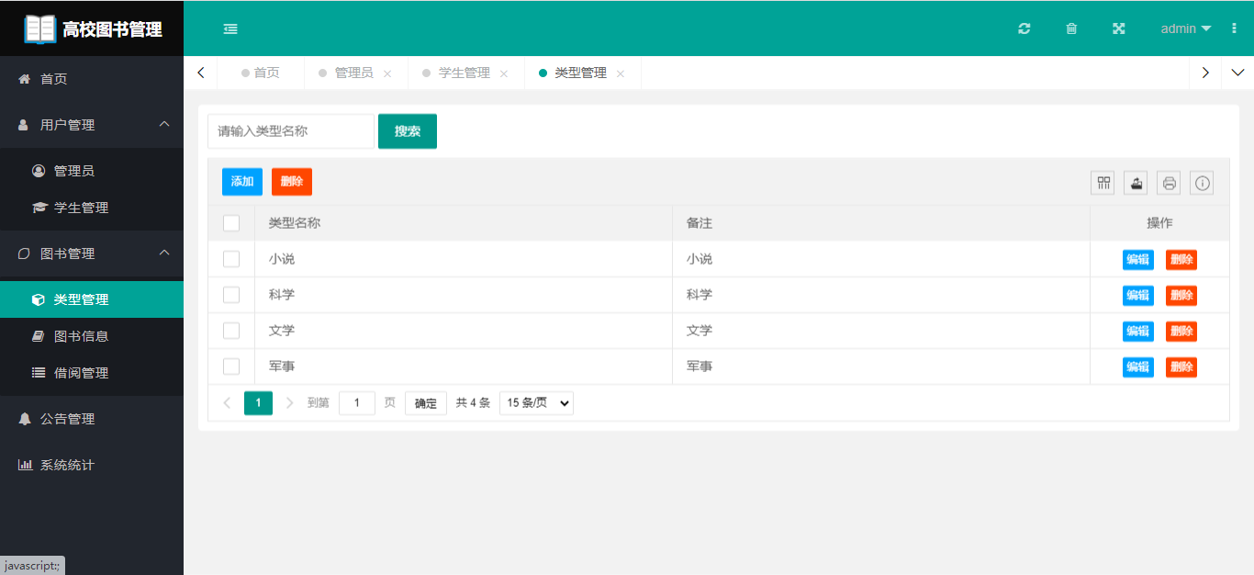Click the toolbar 删除 batch button
The height and width of the screenshot is (575, 1254).
tap(292, 182)
